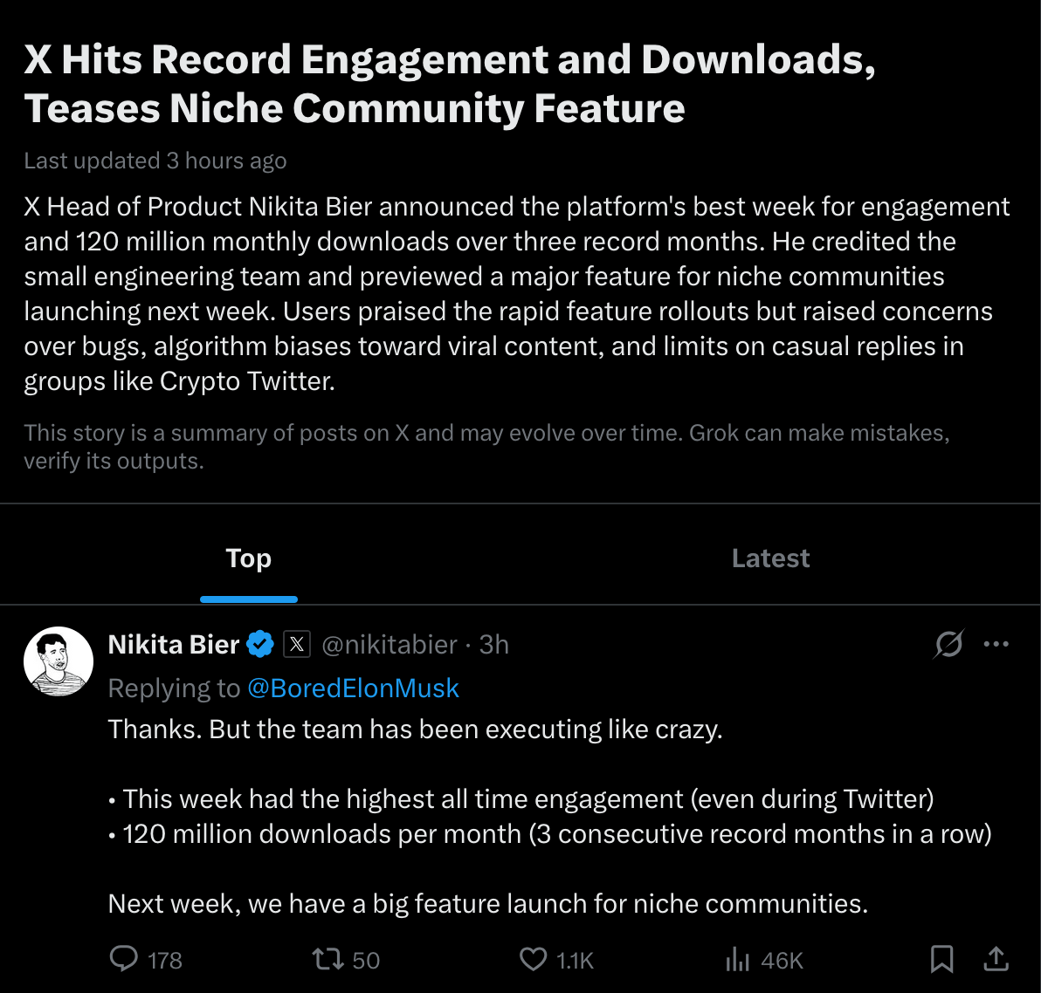The height and width of the screenshot is (993, 1041).
Task: Click the Nikita Bier display name
Action: click(x=173, y=644)
